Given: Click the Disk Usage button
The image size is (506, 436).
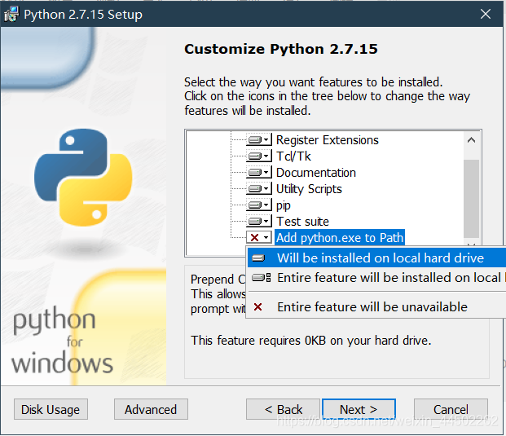Looking at the screenshot, I should point(51,409).
